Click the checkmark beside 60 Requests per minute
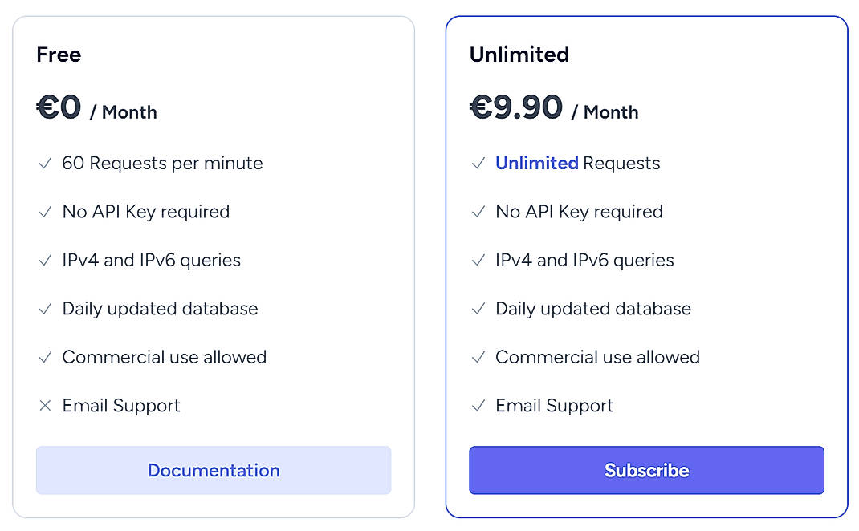Viewport: 859px width, 531px height. [46, 164]
